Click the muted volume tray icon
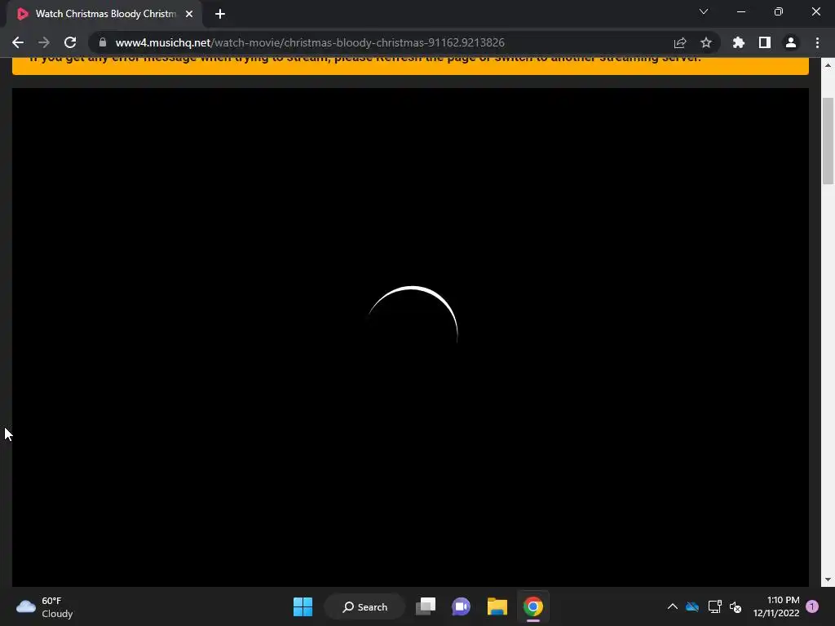Viewport: 835px width, 626px height. 736,606
